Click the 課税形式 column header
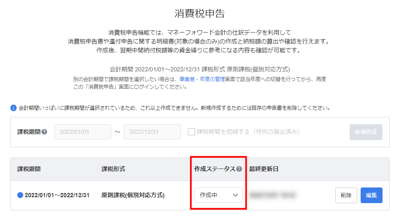Image resolution: width=399 pixels, height=220 pixels. [113, 169]
